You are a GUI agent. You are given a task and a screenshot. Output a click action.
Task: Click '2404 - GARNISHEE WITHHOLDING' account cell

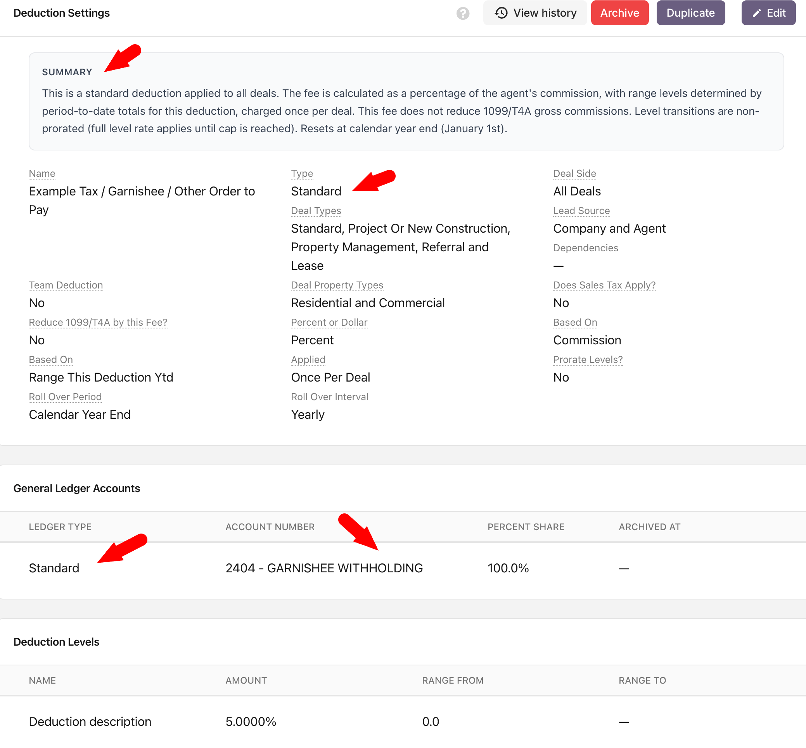point(324,568)
